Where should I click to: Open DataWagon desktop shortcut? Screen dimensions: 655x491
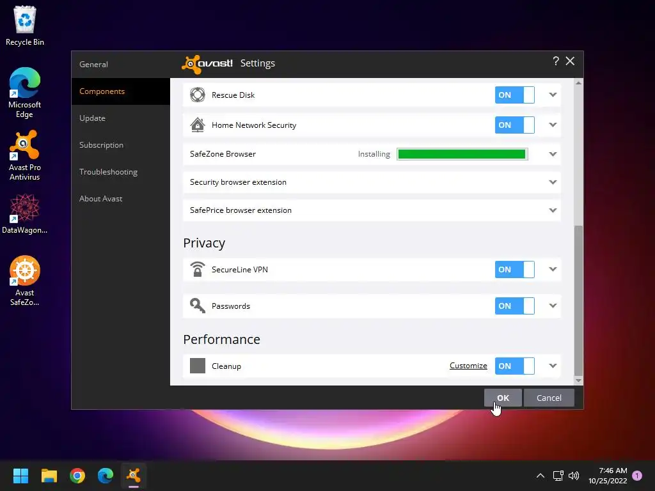pos(25,214)
